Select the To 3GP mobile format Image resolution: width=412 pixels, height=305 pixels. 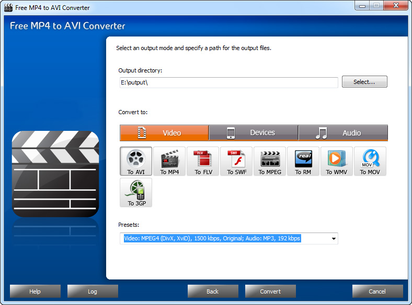[136, 192]
